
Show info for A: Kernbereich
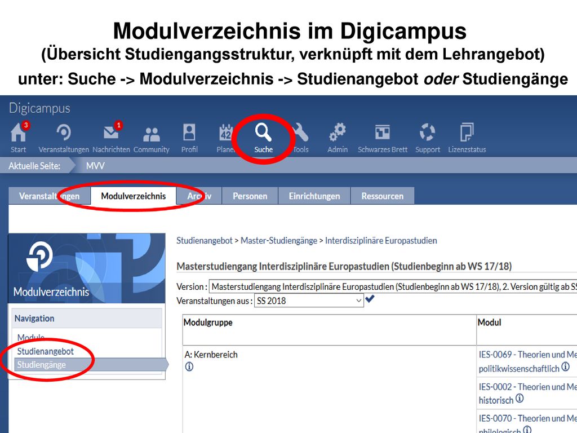189,366
